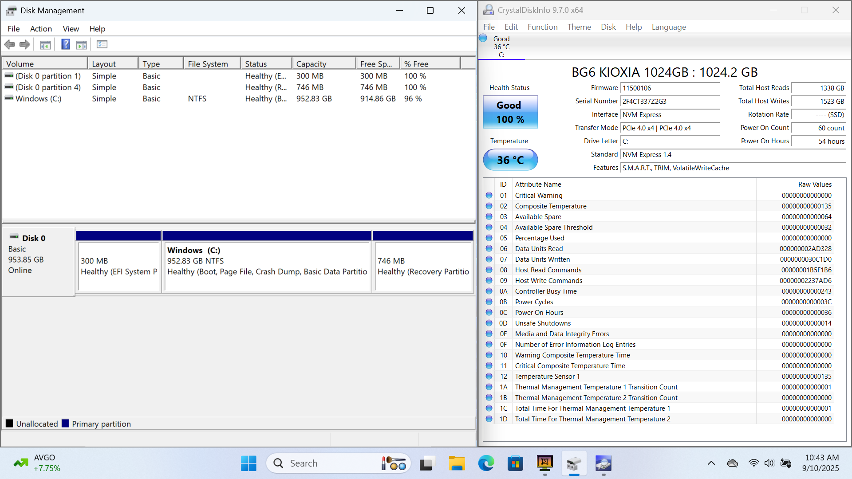Click the Status column header
Viewport: 852px width, 479px height.
(x=266, y=64)
